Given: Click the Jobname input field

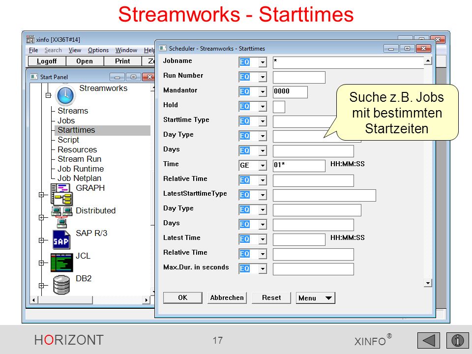Looking at the screenshot, I should point(349,62).
